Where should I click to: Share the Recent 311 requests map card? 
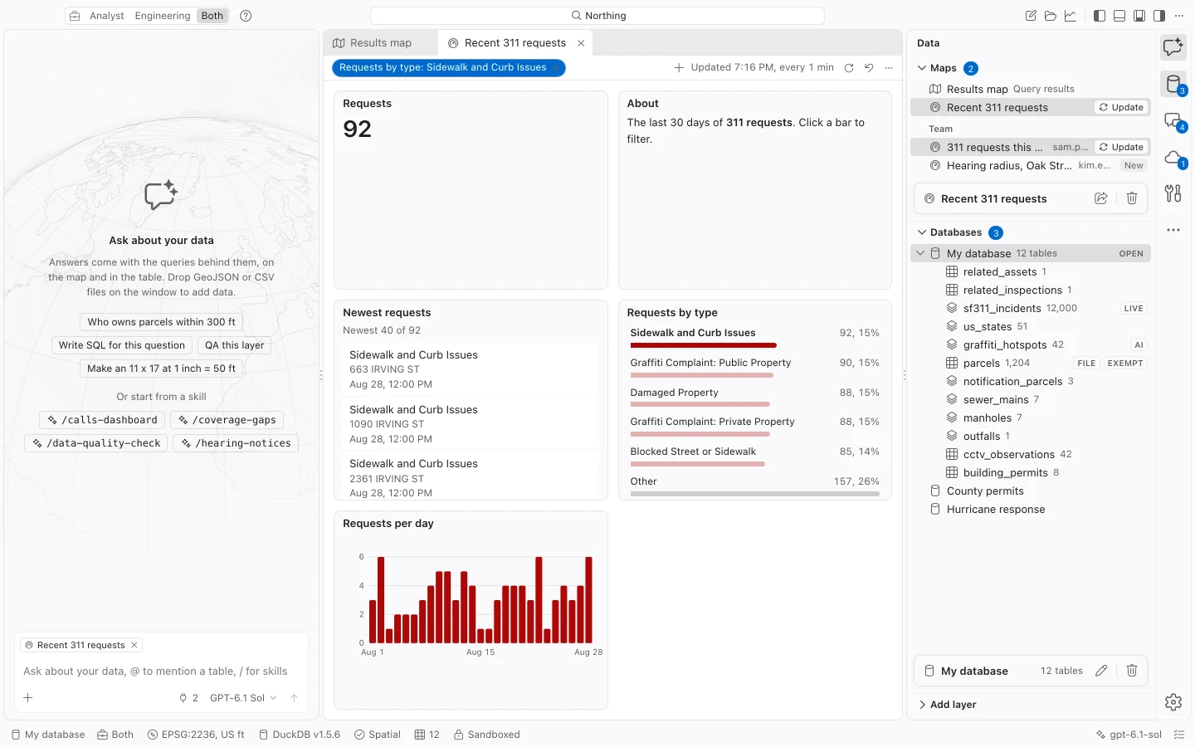[1101, 198]
